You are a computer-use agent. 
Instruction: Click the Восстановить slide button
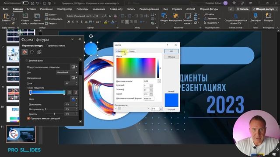coord(53,19)
